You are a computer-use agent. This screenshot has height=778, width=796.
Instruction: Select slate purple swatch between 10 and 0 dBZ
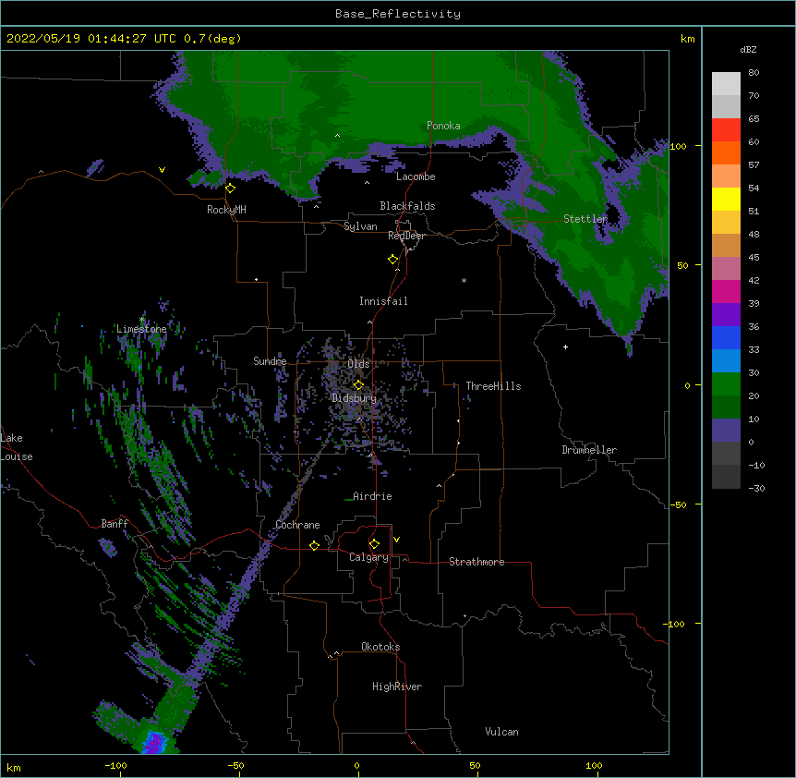tap(726, 431)
